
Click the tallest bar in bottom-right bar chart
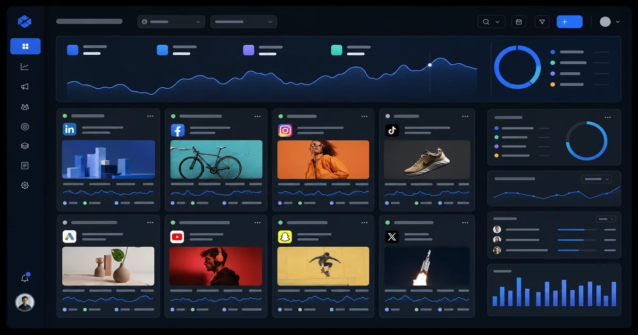(519, 292)
